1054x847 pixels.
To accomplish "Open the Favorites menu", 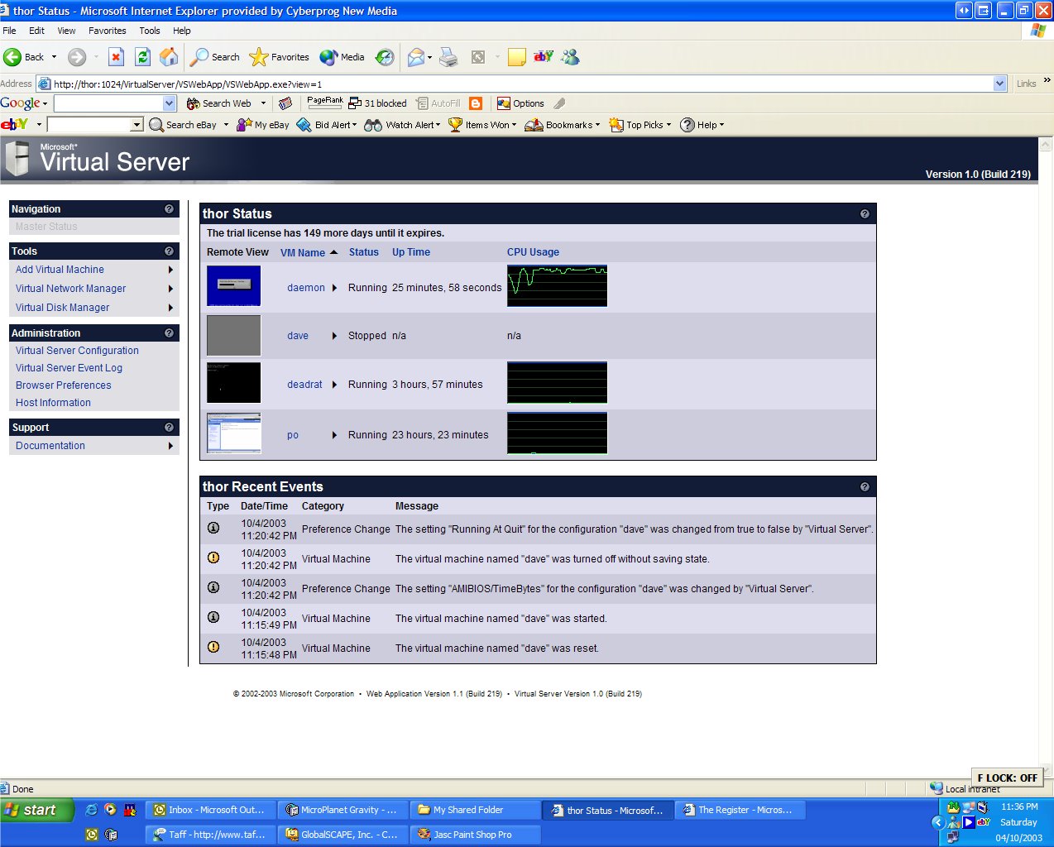I will pos(108,31).
